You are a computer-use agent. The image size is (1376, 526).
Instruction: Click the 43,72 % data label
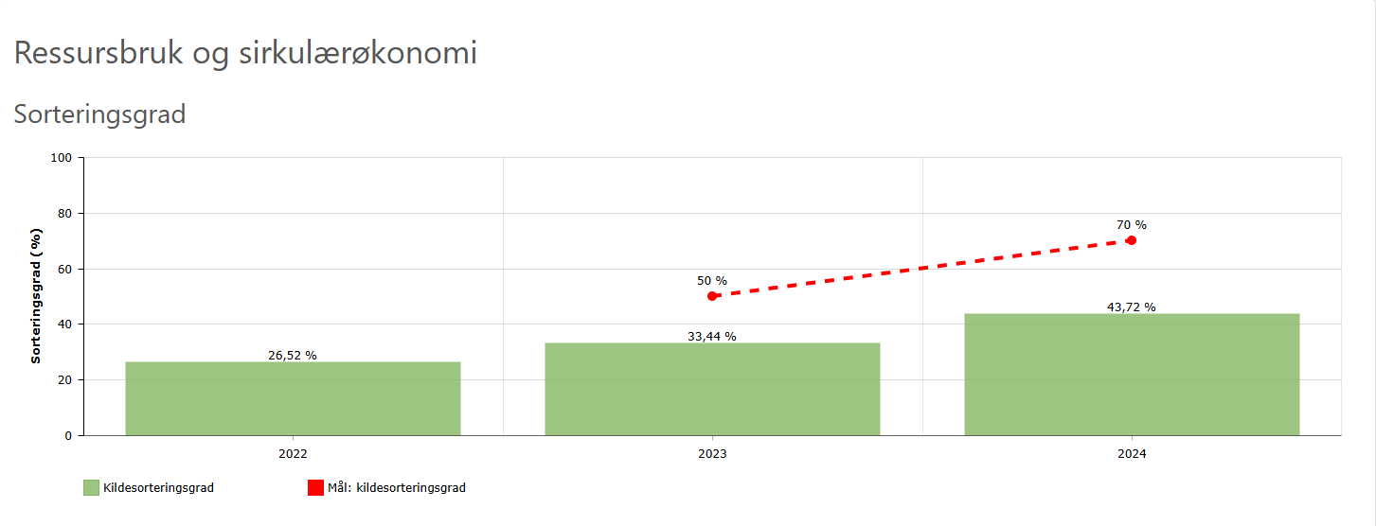coord(1132,307)
